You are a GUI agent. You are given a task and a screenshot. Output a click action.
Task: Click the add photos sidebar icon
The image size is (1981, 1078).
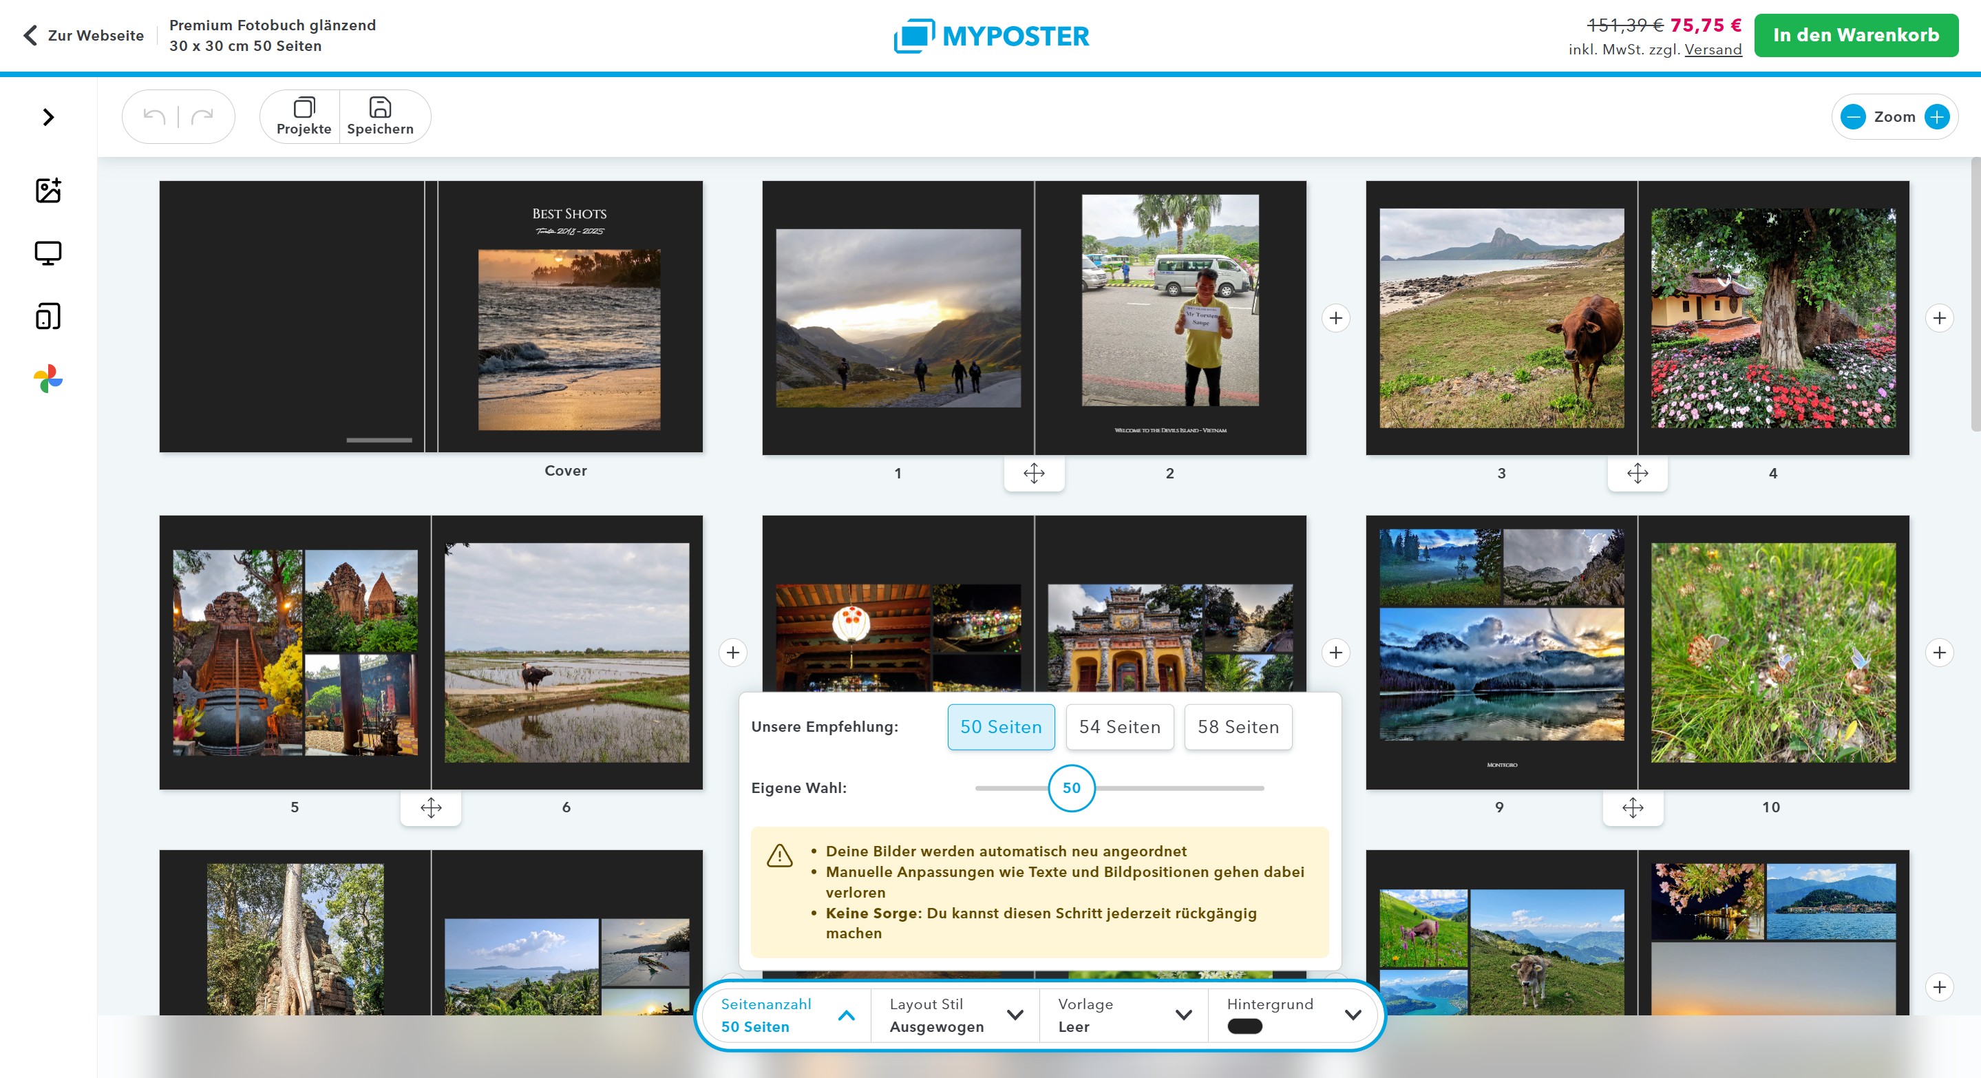click(47, 190)
